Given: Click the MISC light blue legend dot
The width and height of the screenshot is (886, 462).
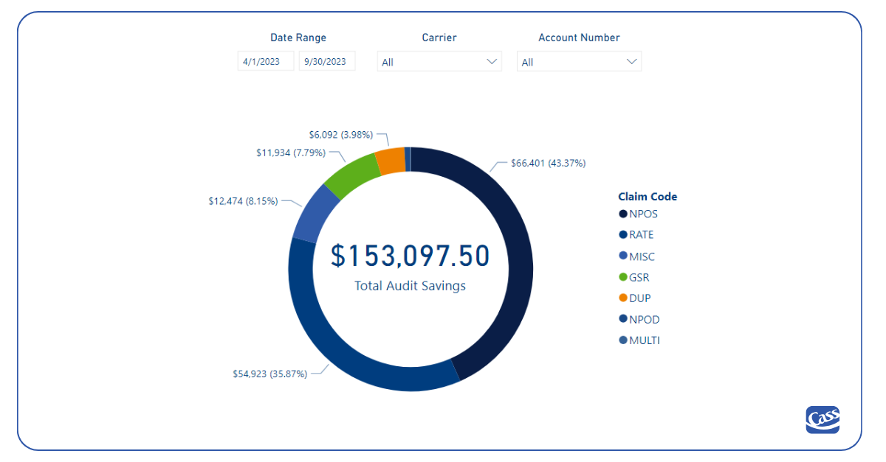Looking at the screenshot, I should coord(622,256).
